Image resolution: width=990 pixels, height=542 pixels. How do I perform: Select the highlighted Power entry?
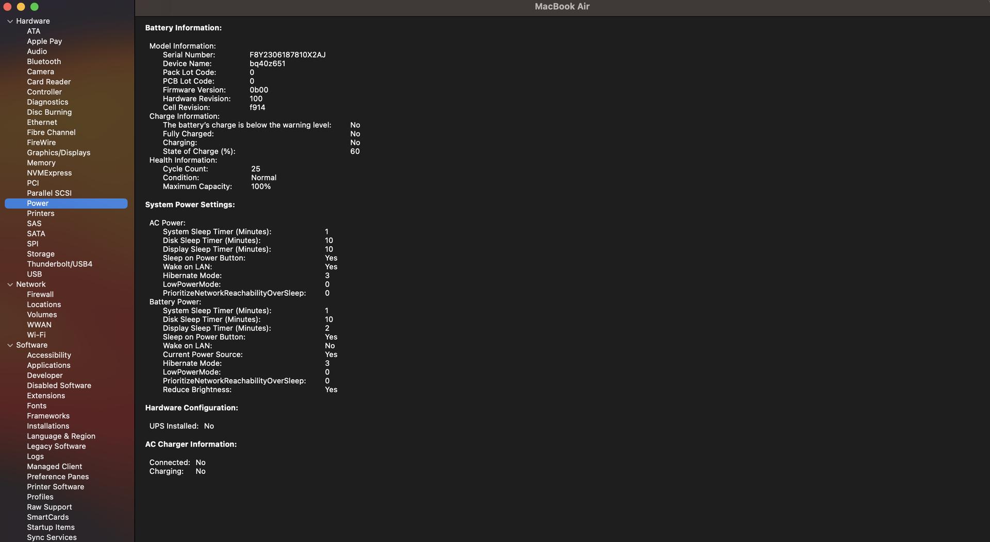tap(66, 204)
